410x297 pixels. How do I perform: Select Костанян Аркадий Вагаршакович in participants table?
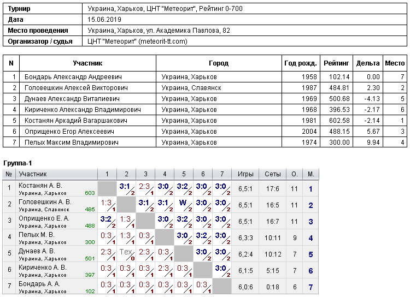coord(76,121)
